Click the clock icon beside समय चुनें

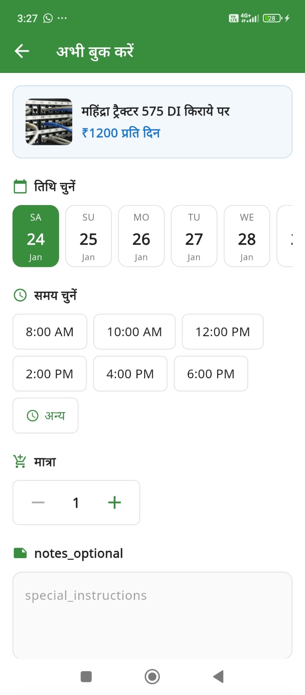tap(20, 295)
